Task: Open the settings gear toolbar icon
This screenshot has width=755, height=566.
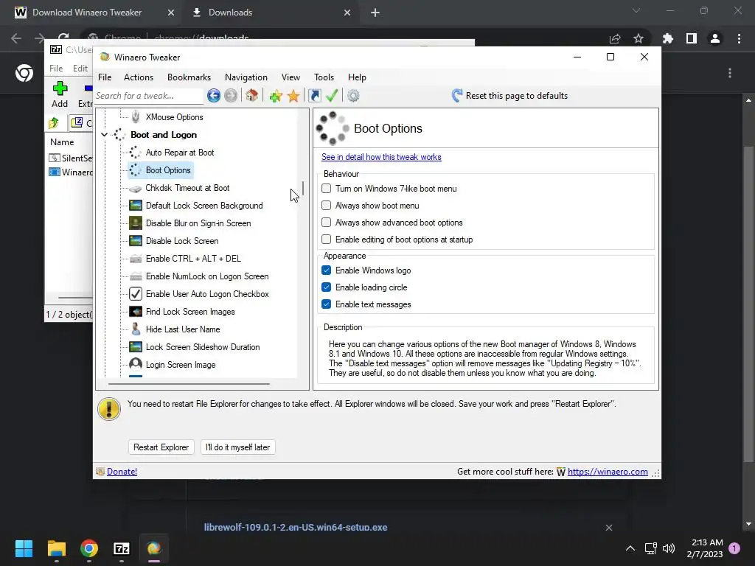Action: 353,96
